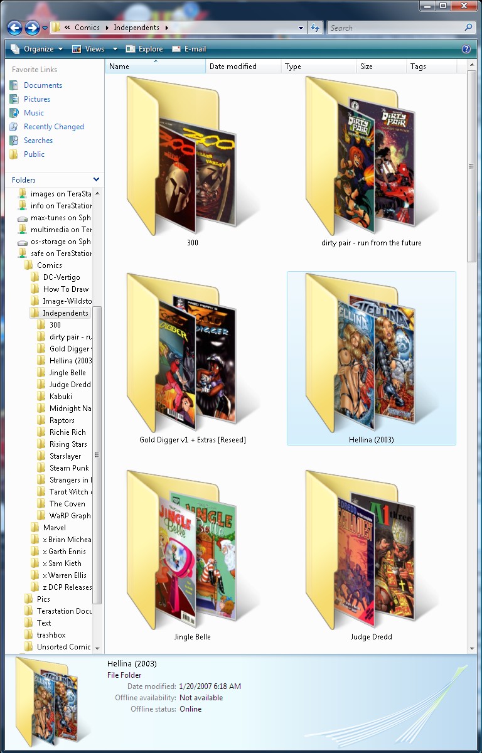
Task: Select Gold Digger v1 + Extras folder
Action: coord(192,359)
